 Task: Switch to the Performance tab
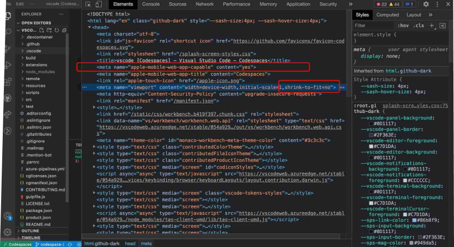click(x=236, y=4)
